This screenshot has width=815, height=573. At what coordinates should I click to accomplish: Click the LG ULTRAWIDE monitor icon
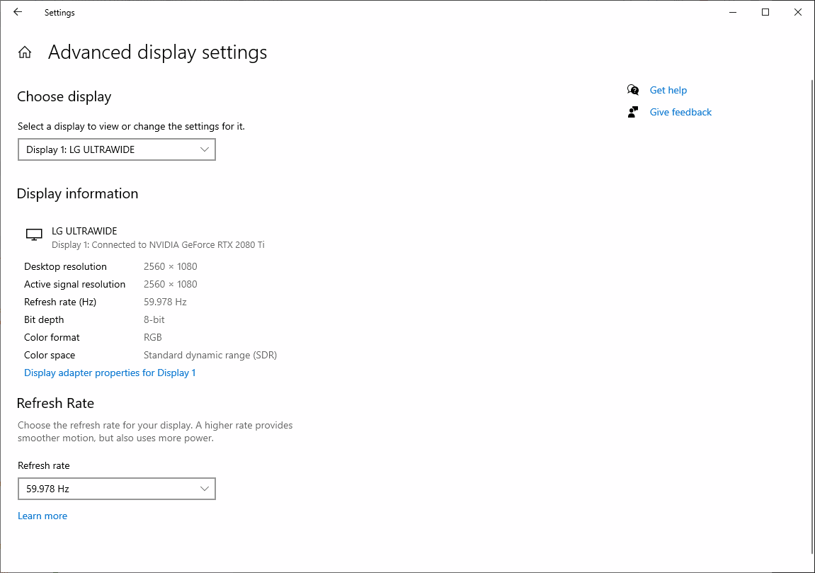pos(34,234)
